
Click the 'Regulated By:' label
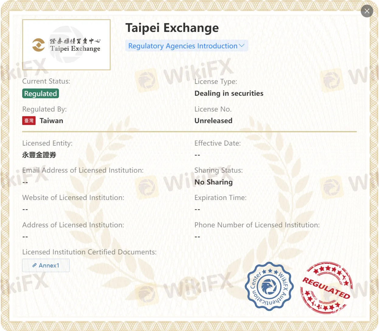(44, 109)
